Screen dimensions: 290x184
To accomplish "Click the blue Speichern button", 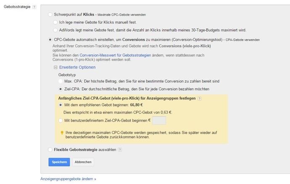I will point(59,162).
